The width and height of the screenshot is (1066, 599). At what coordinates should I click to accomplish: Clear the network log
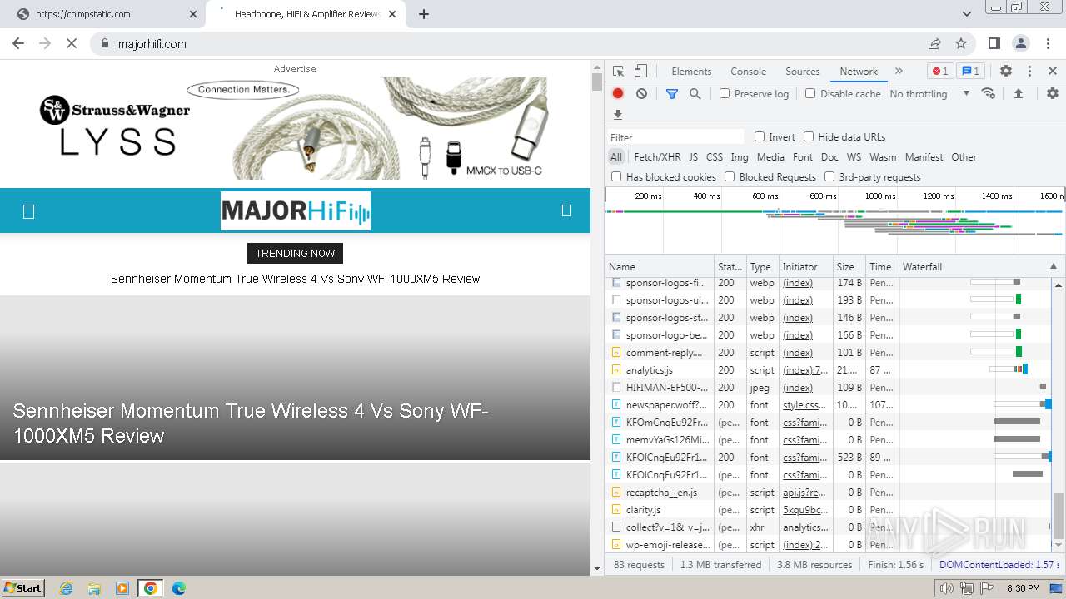coord(641,94)
